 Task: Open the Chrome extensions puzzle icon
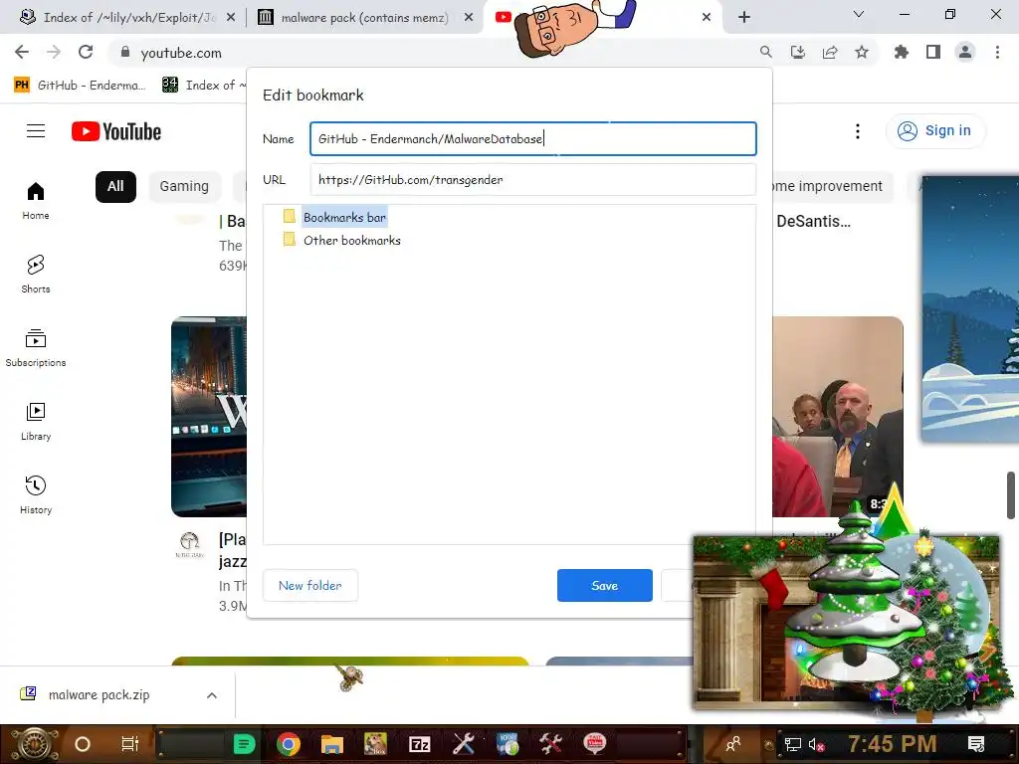(x=901, y=52)
